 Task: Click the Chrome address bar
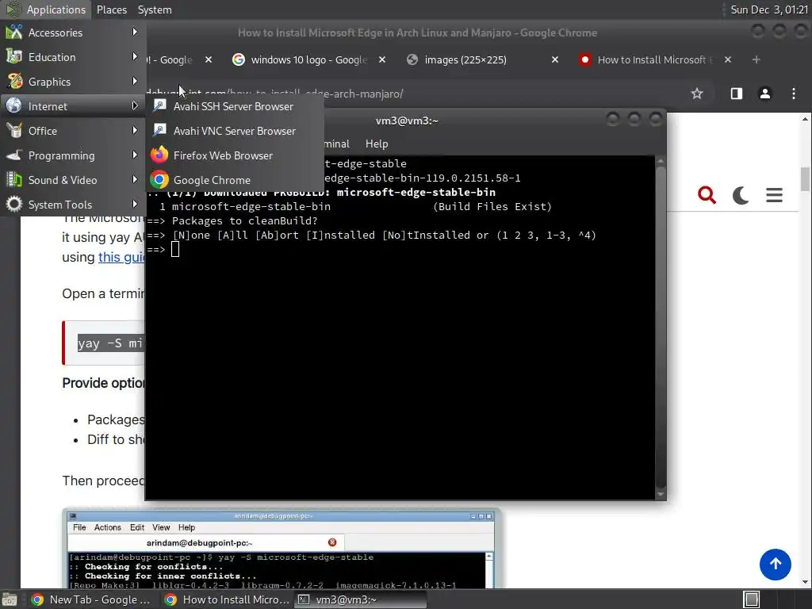pyautogui.click(x=414, y=94)
